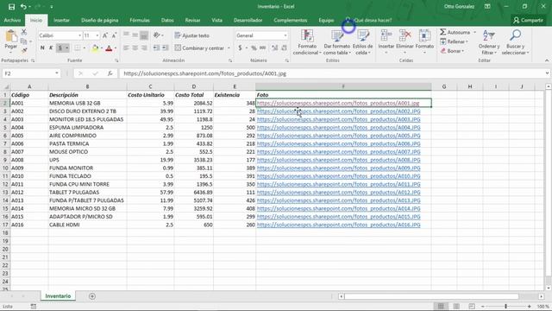Open Ordenar y filtrar dropdown
552x311 pixels.
[489, 42]
